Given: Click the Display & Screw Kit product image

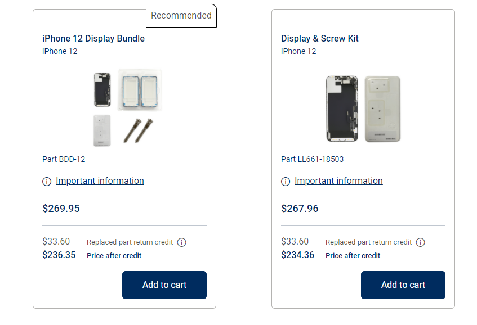Looking at the screenshot, I should (x=363, y=108).
